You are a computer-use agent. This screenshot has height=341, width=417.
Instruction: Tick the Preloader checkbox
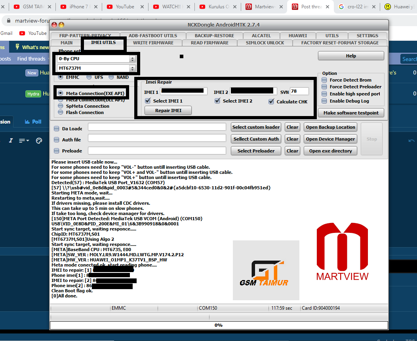[56, 151]
